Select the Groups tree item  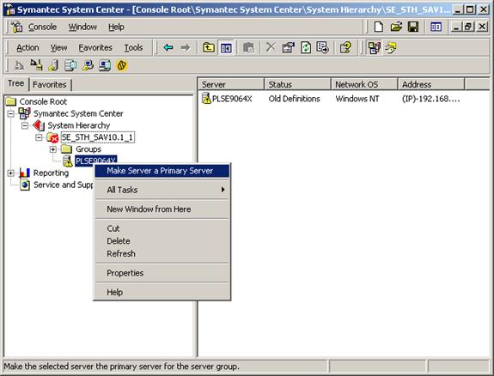[x=88, y=149]
